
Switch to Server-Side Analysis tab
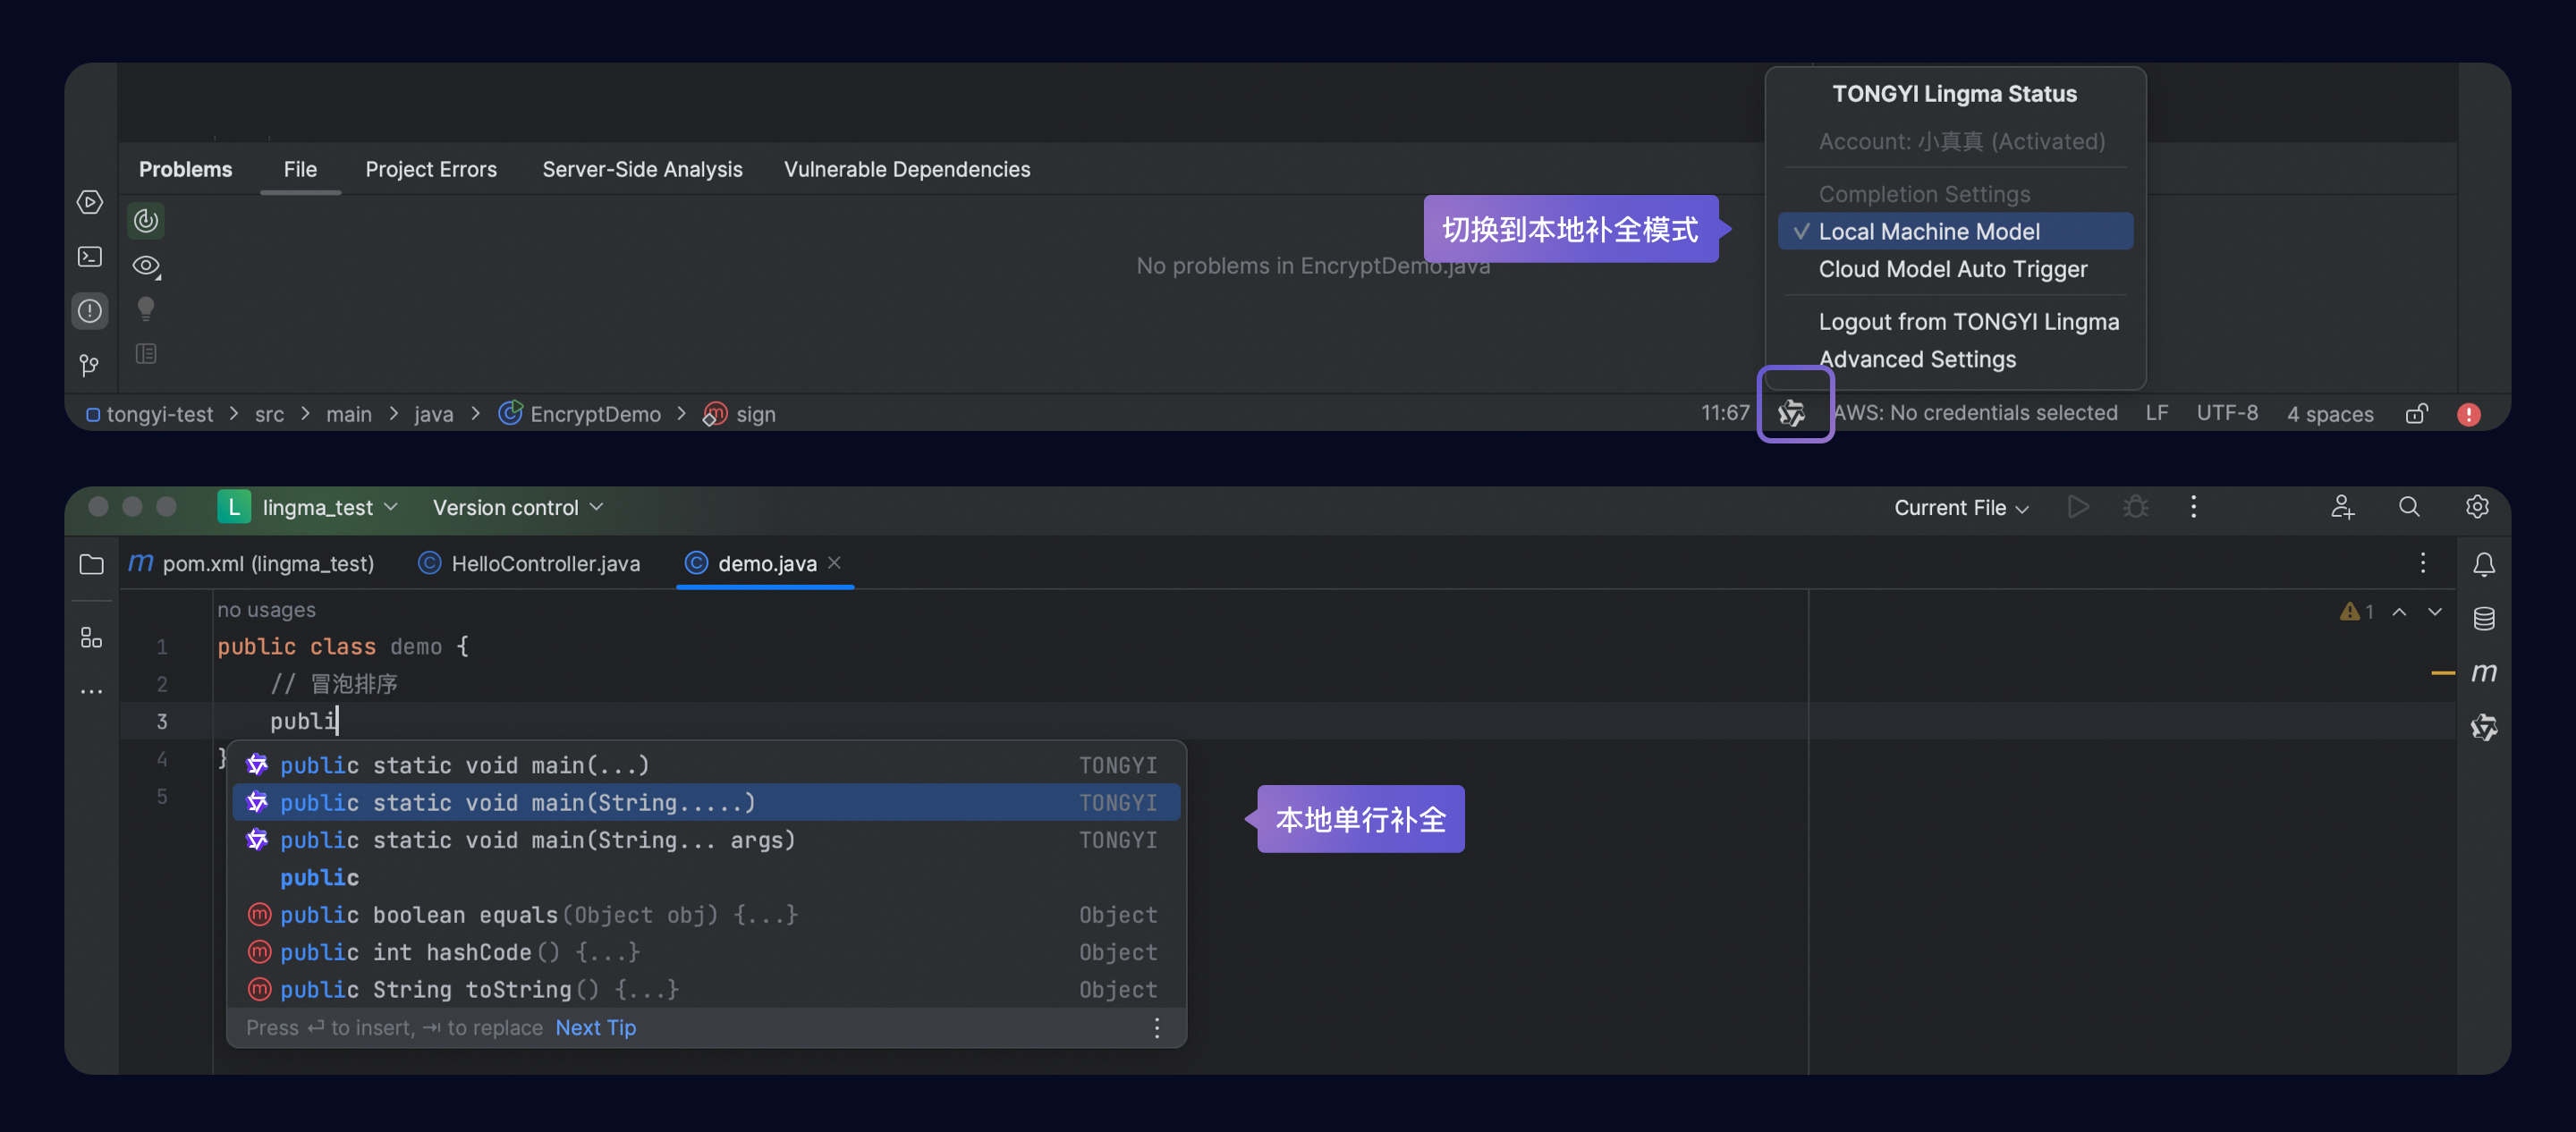click(642, 169)
